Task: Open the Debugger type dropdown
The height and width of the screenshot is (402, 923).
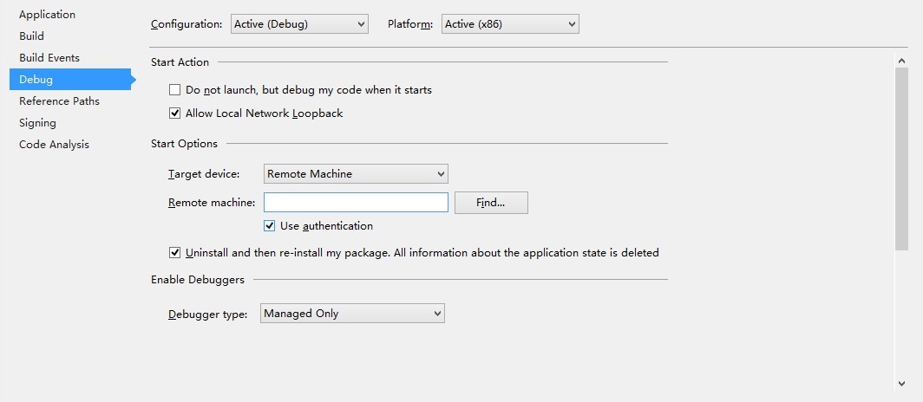Action: coord(352,314)
